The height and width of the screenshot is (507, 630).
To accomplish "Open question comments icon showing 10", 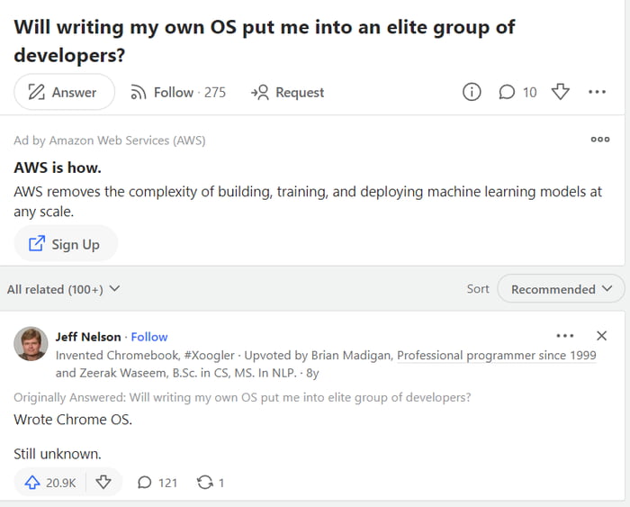I will coord(517,92).
